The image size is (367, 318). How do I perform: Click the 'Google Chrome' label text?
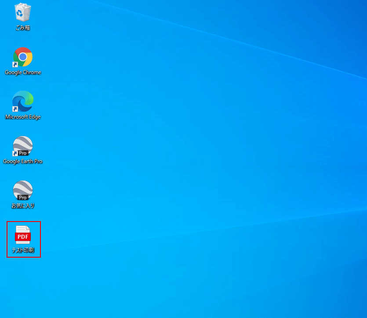[23, 72]
